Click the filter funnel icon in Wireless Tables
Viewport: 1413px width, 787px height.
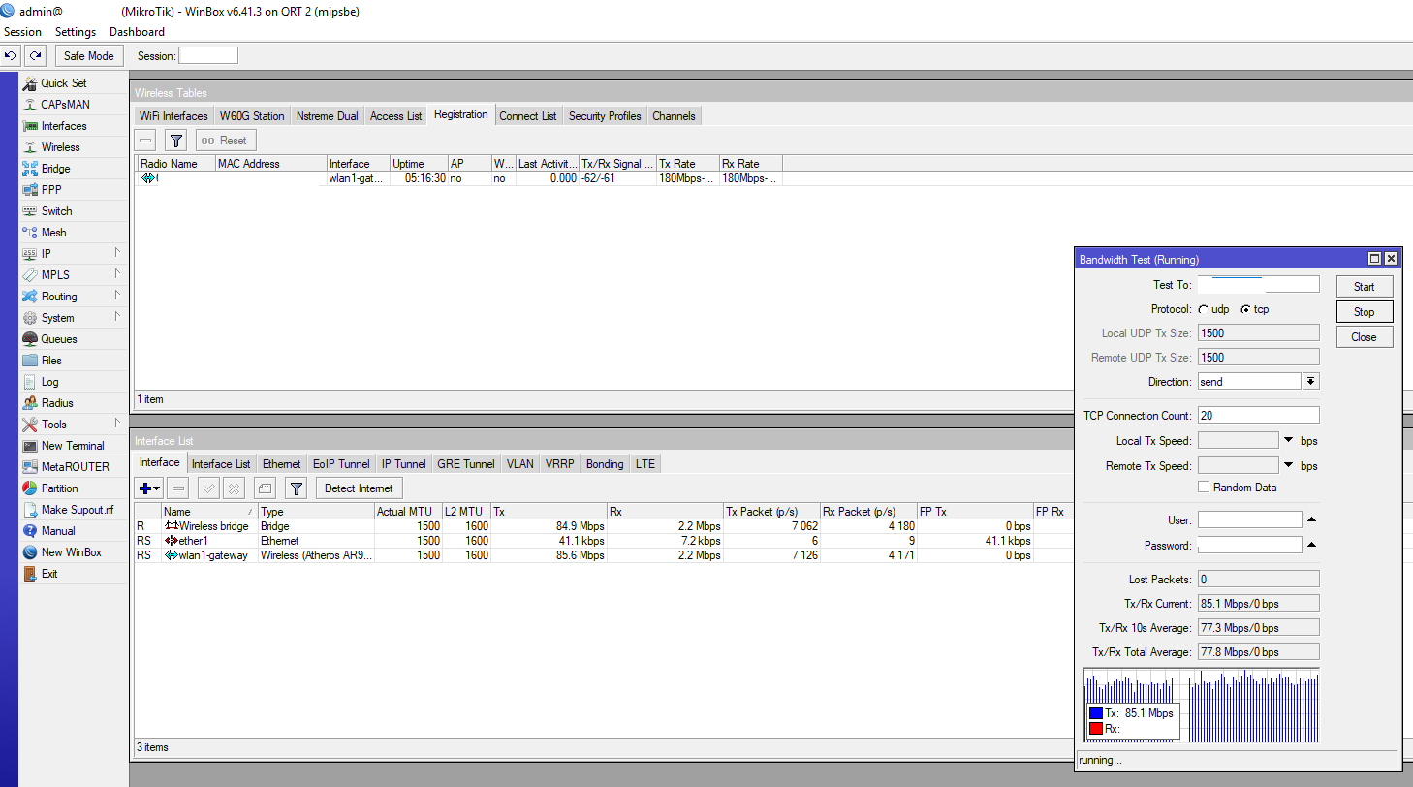coord(175,141)
